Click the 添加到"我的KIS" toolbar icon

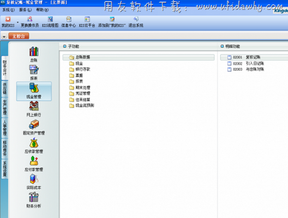pyautogui.click(x=112, y=22)
